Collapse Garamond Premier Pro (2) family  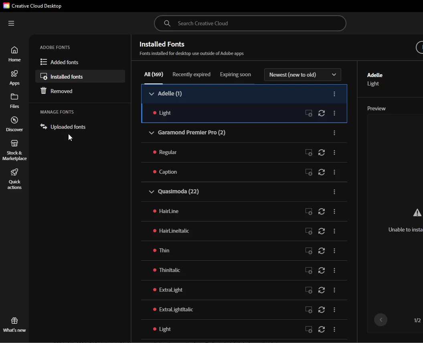click(151, 133)
